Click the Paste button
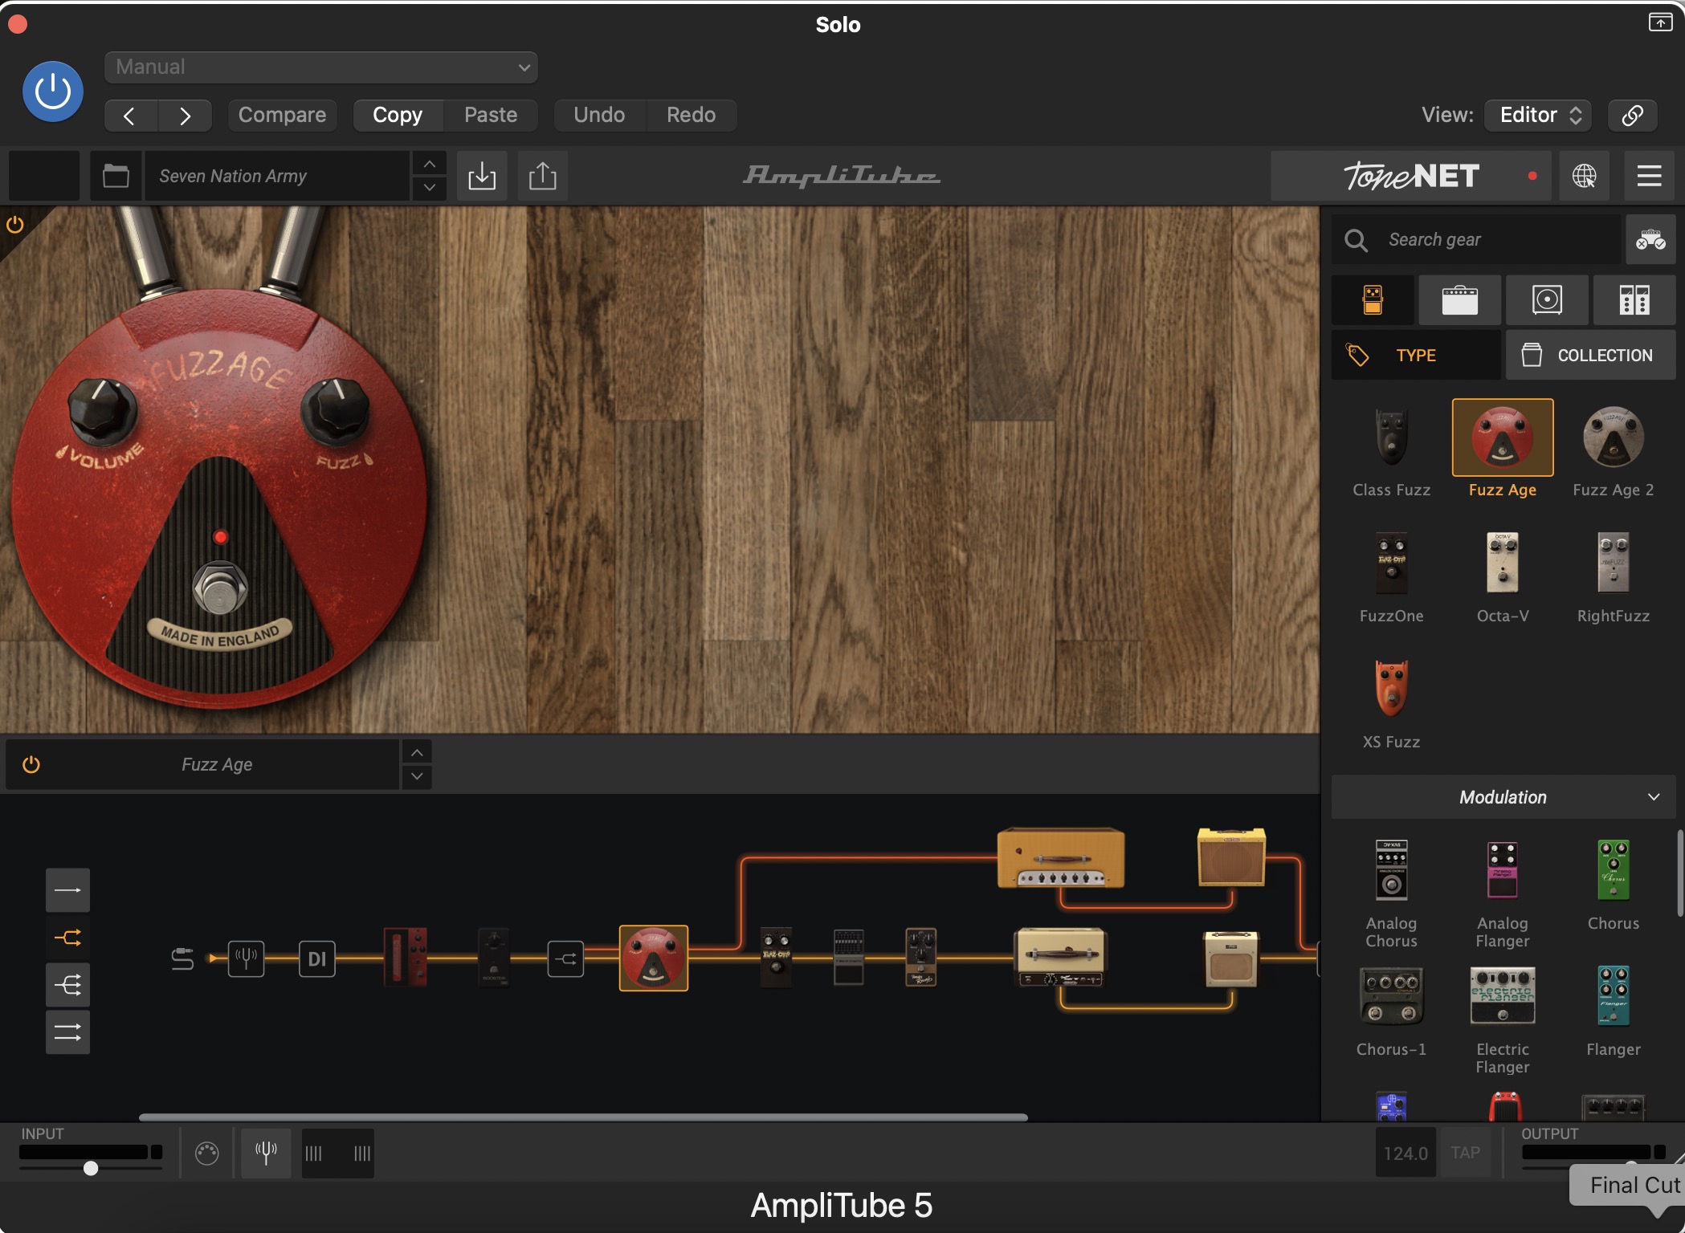The image size is (1685, 1233). pos(491,116)
